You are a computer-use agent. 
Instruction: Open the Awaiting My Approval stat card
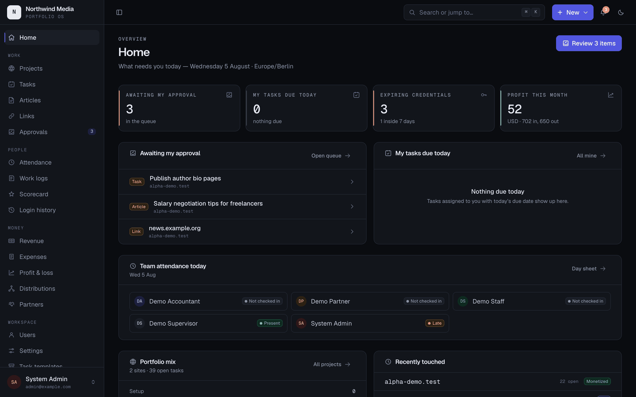(179, 108)
